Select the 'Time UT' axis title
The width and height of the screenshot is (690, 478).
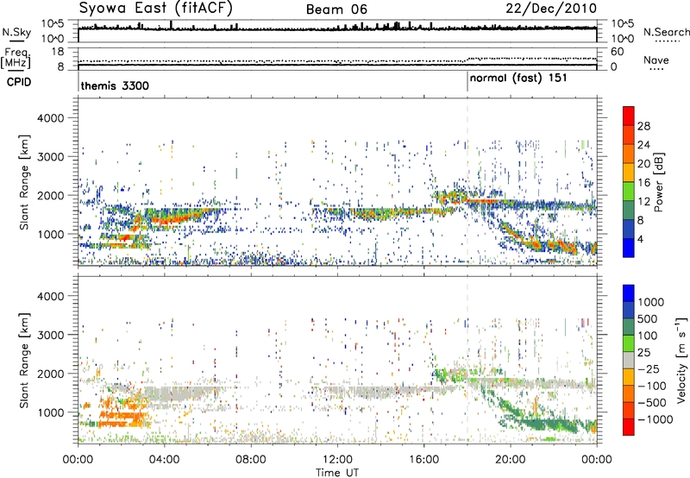click(337, 473)
